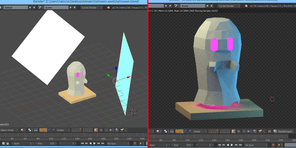The image size is (296, 148).
Task: Click End frame field in left timeline
Action: 46,143
